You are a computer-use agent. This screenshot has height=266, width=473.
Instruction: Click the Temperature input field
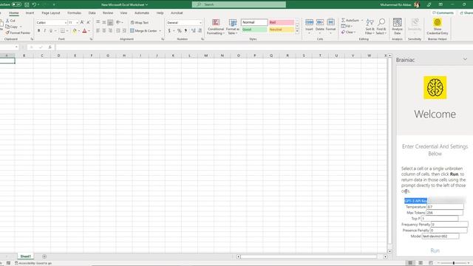point(445,207)
